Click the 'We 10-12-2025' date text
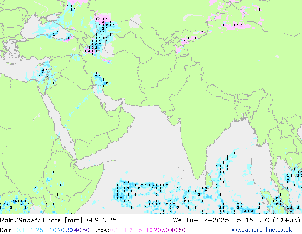Viewport: 302px width, 234px height. click(x=201, y=220)
